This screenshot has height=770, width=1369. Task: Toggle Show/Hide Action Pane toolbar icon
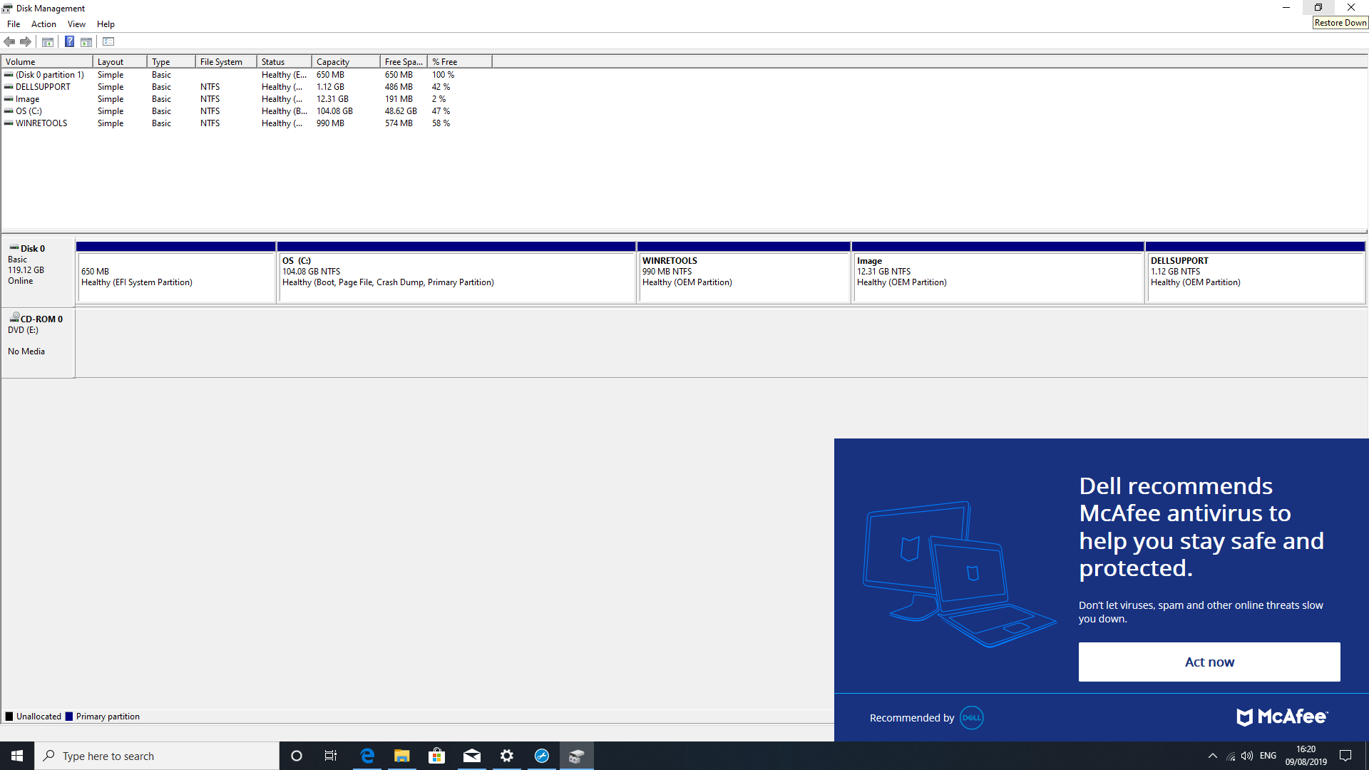coord(86,41)
